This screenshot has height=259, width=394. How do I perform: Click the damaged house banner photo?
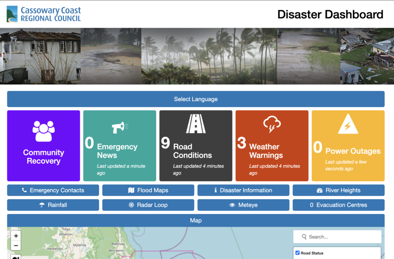click(40, 56)
